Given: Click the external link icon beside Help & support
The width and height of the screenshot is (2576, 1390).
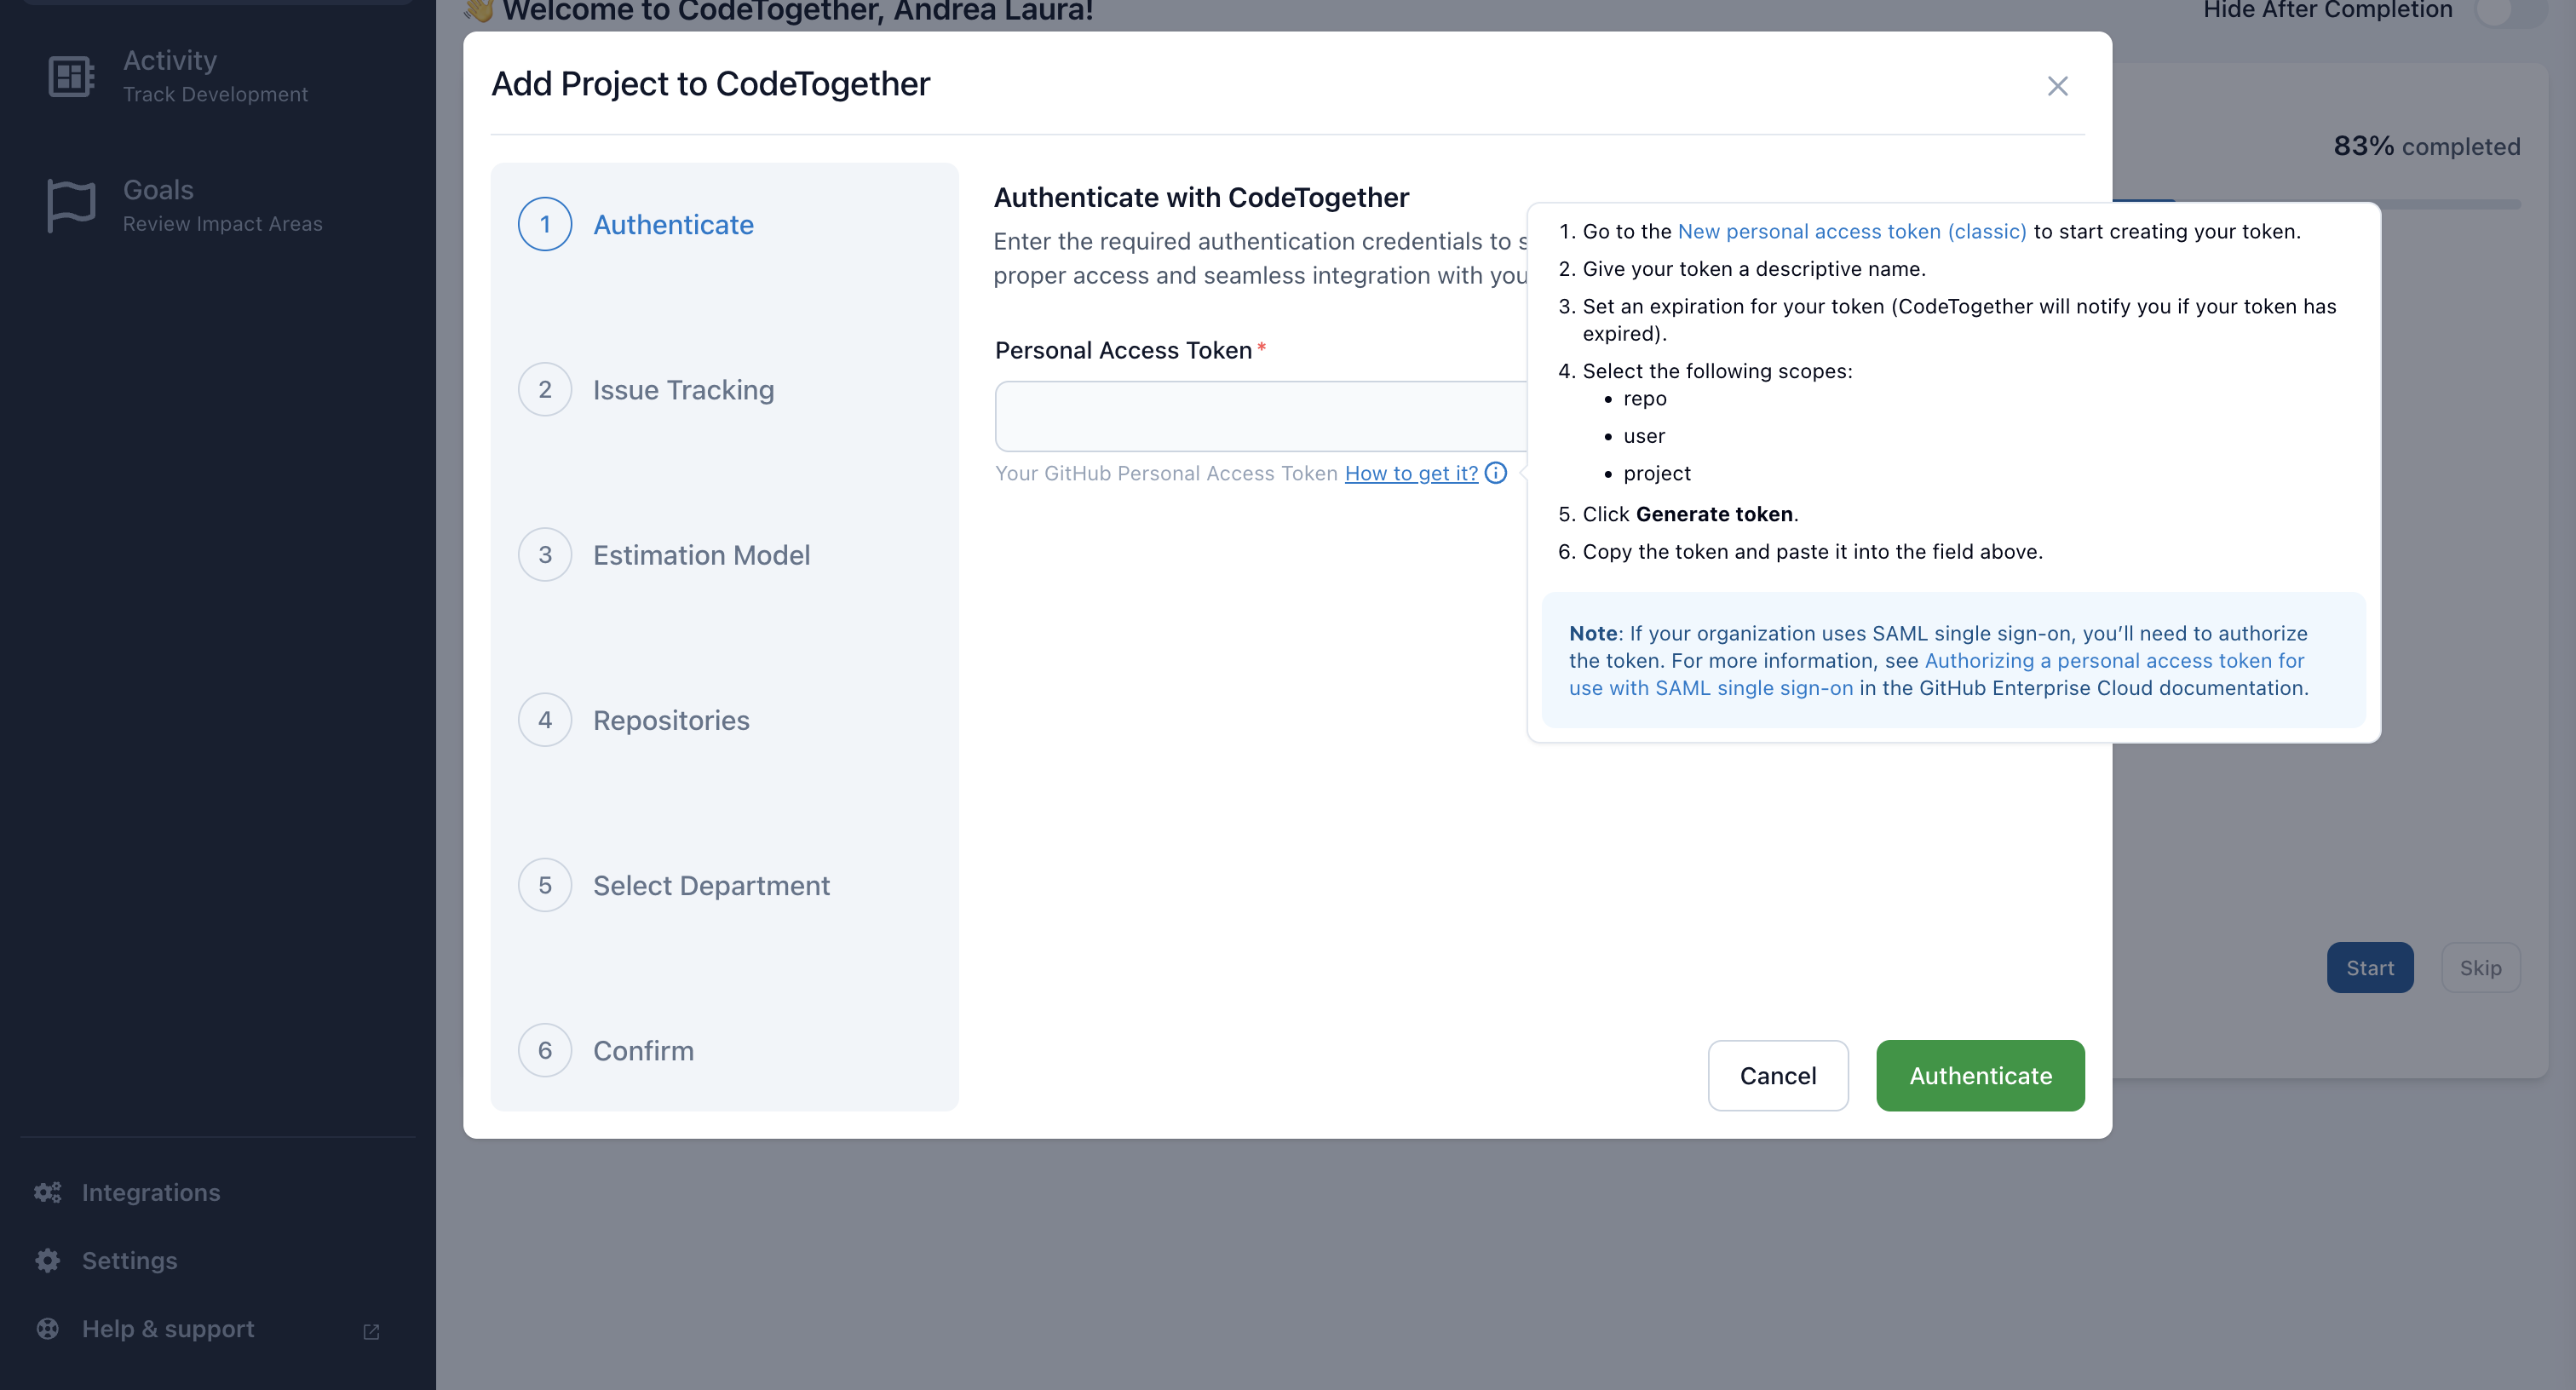Looking at the screenshot, I should pyautogui.click(x=371, y=1331).
